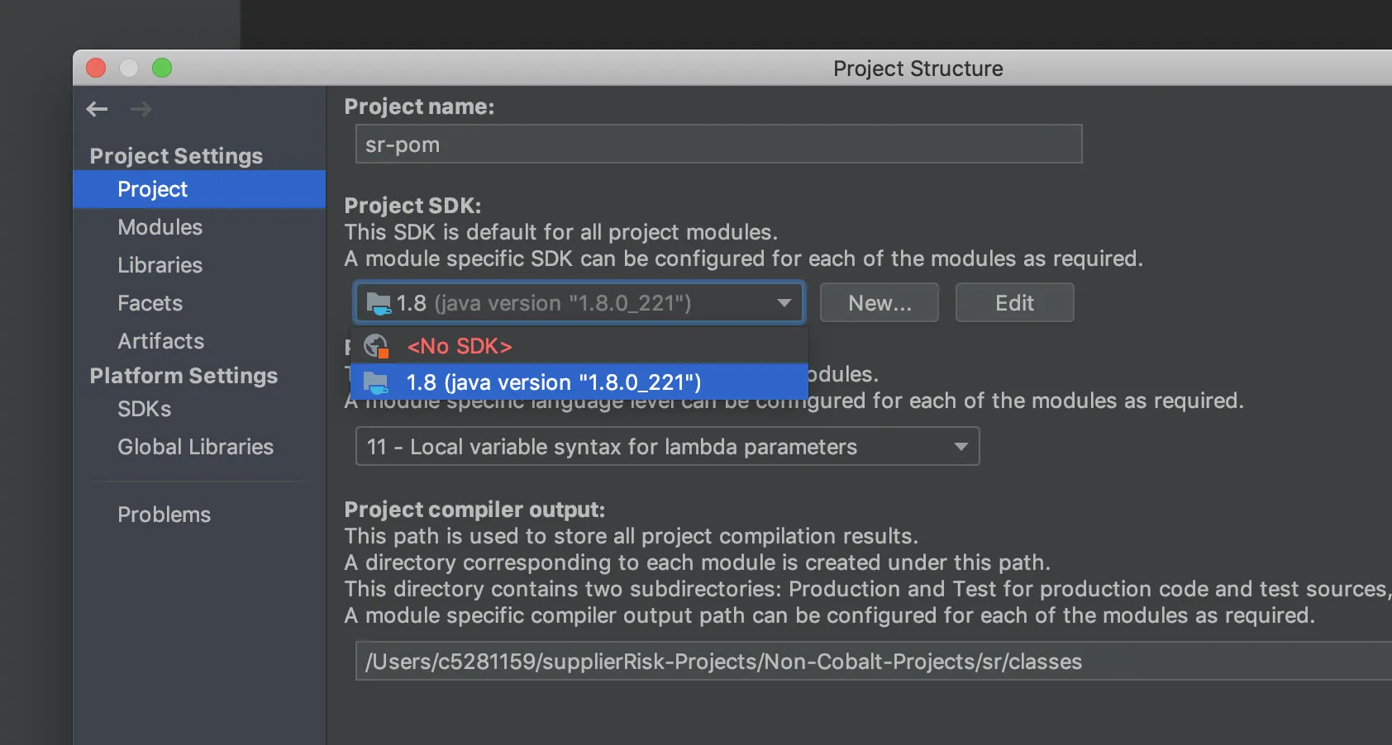Click the Edit SDK button
This screenshot has width=1392, height=745.
point(1014,303)
